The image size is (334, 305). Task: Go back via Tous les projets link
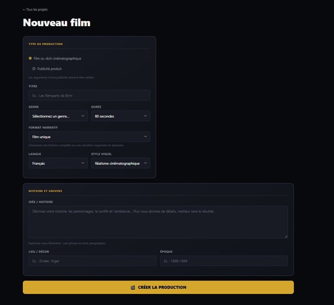[35, 10]
